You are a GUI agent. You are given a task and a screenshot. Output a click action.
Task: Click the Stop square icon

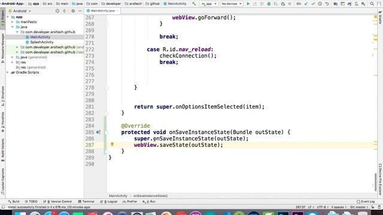coord(290,4)
